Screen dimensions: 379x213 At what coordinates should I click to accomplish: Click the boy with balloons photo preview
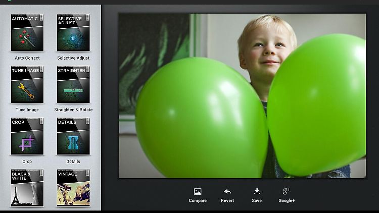242,96
